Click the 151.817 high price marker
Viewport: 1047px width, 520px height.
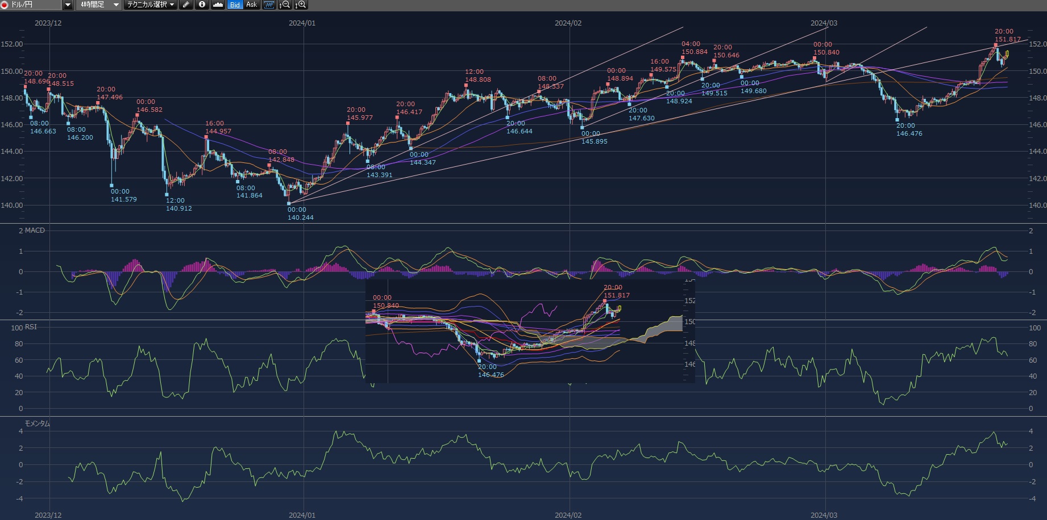coord(1007,40)
